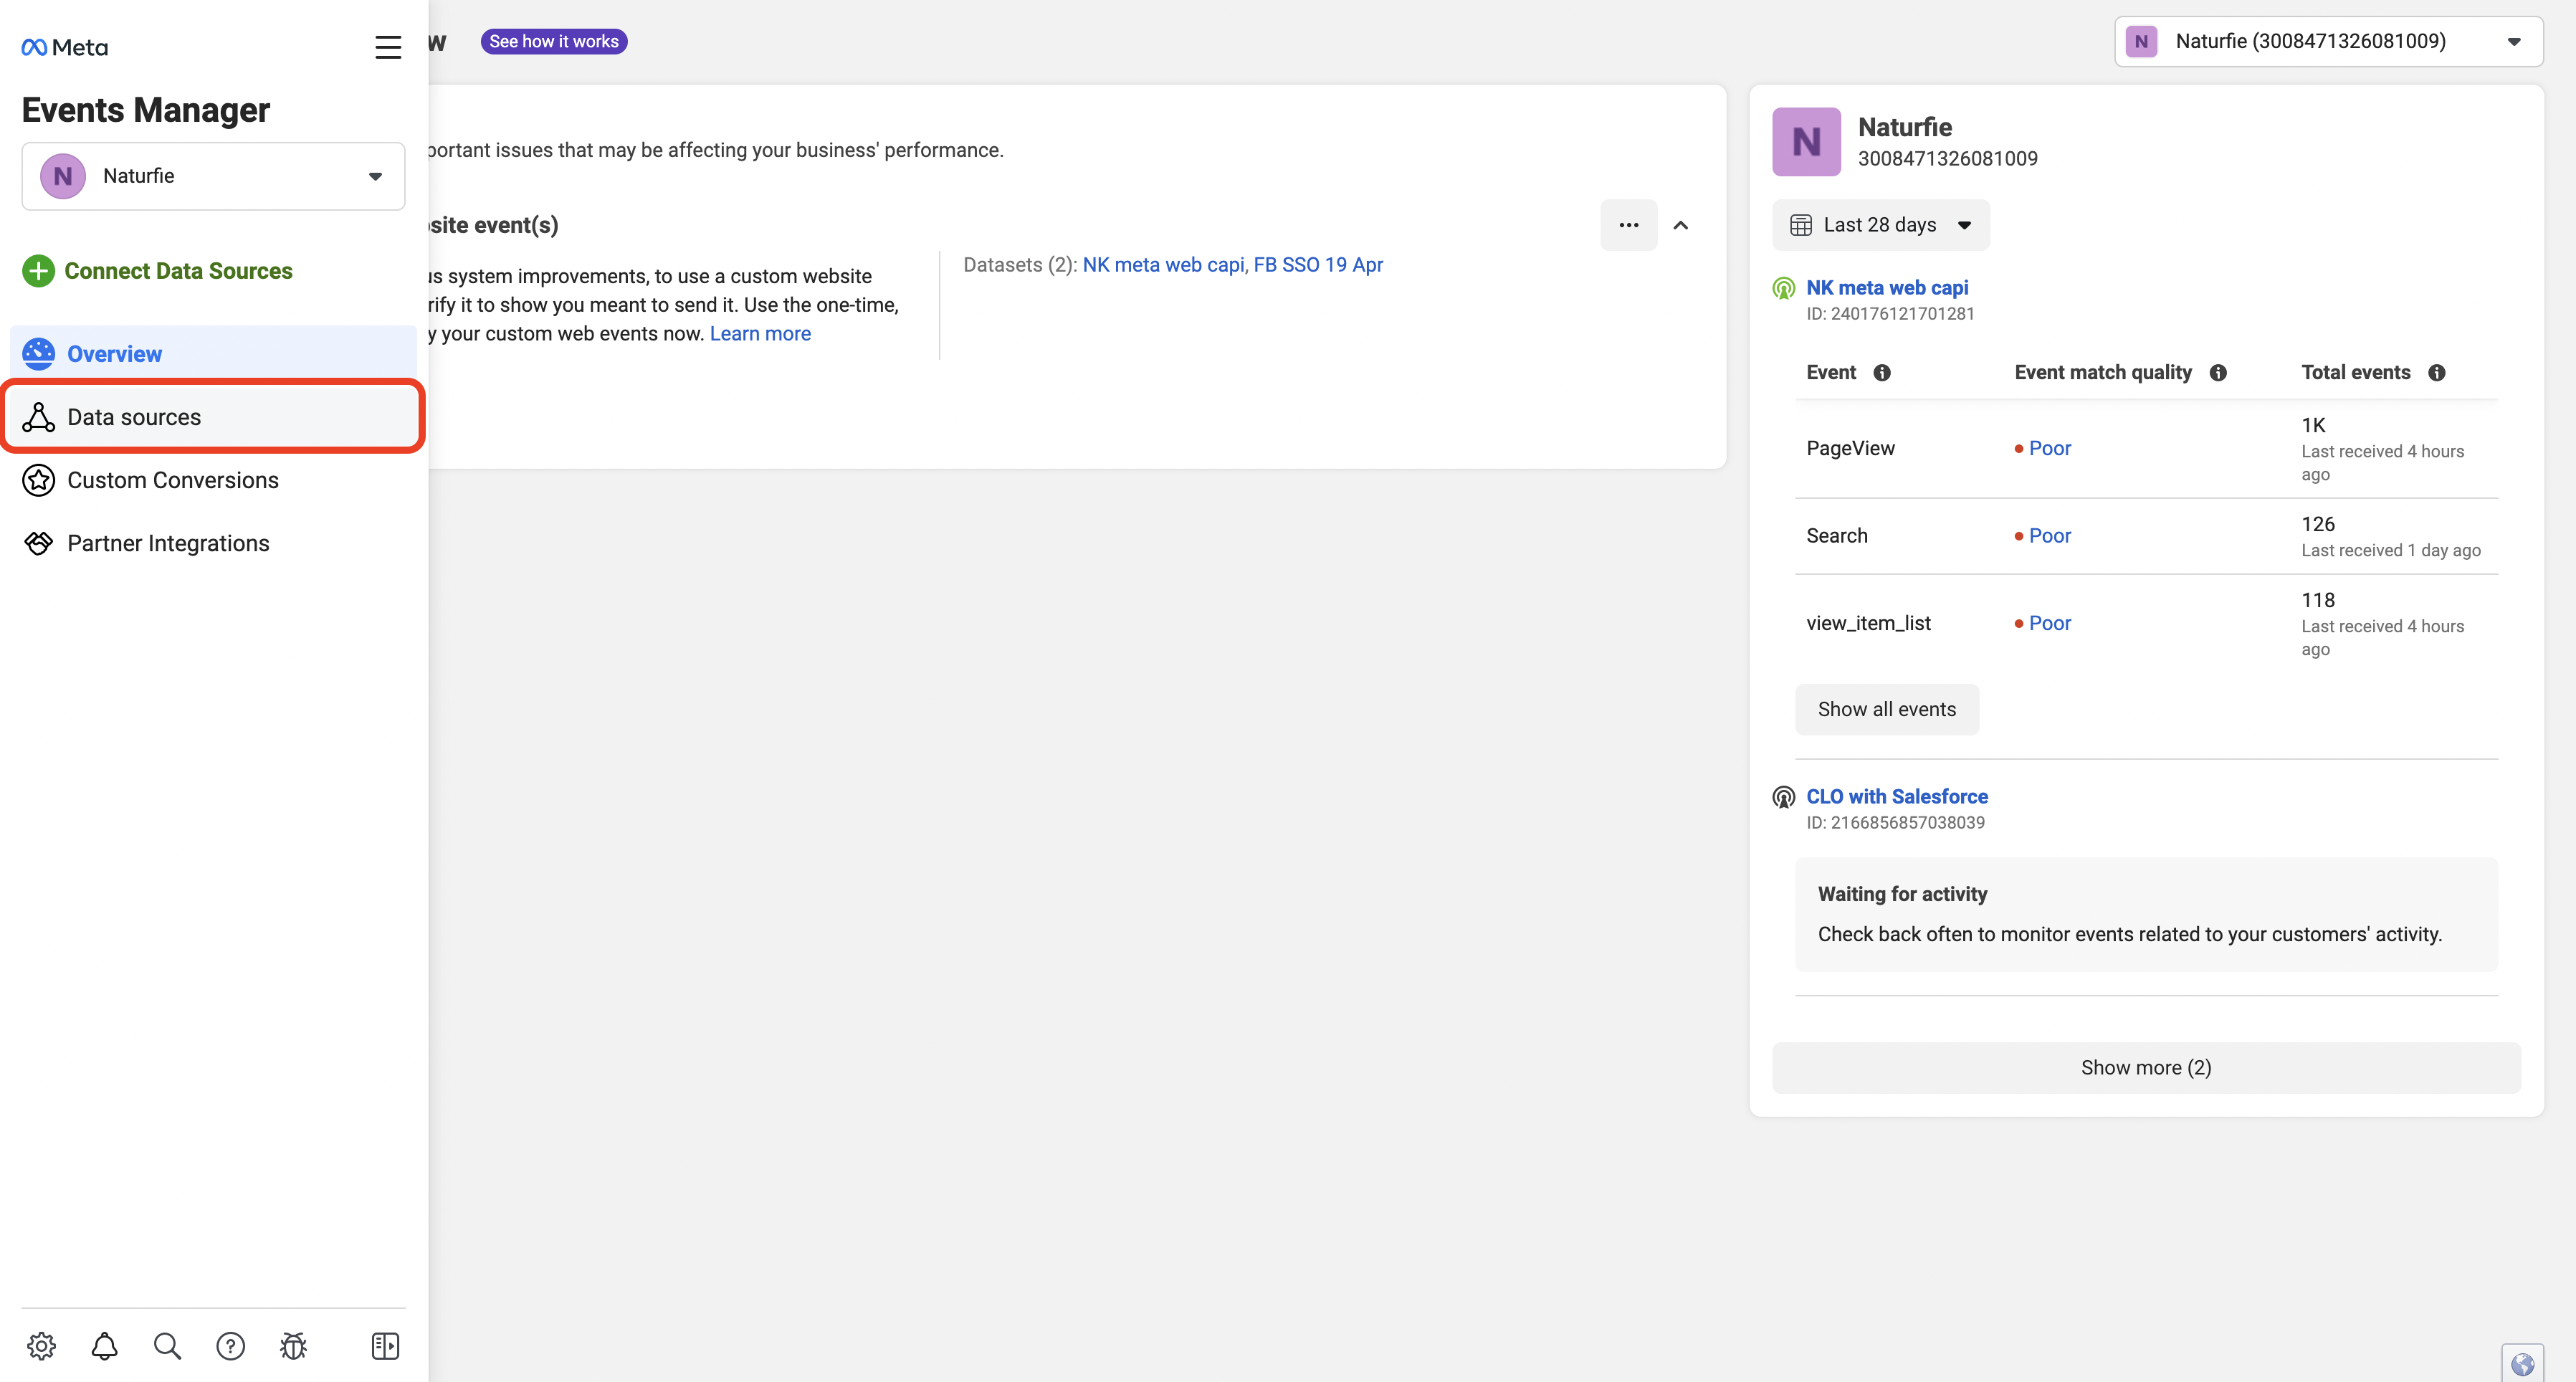Toggle the sidebar panel collapse icon
Screen dimensions: 2576x1382
click(x=385, y=1346)
